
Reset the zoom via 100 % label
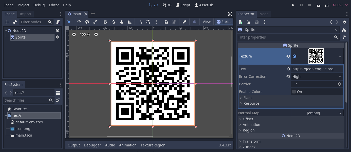pos(85,34)
